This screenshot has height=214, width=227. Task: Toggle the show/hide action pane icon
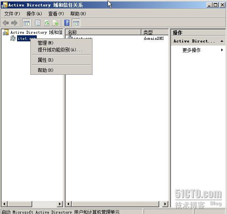(x=76, y=23)
